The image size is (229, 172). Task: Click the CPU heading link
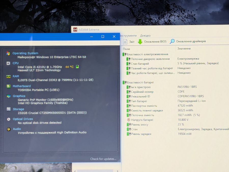pyautogui.click(x=16, y=63)
